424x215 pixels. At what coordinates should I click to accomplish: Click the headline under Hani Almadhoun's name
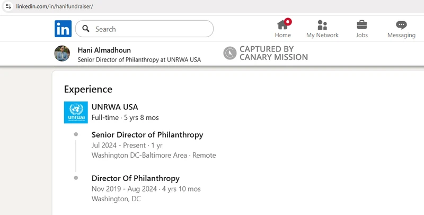point(139,59)
